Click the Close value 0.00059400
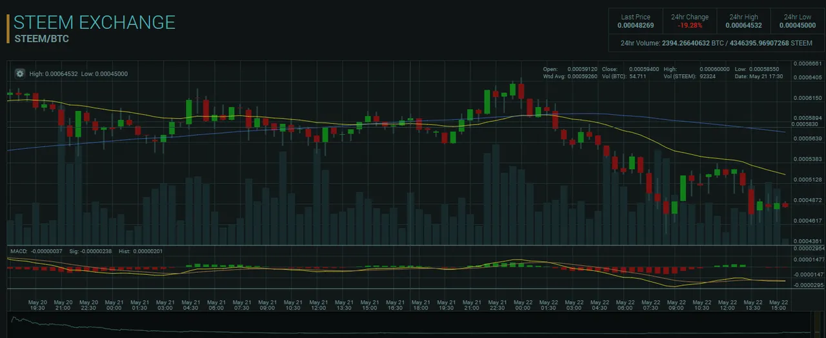Screen dimensions: 826x338 [x=643, y=69]
